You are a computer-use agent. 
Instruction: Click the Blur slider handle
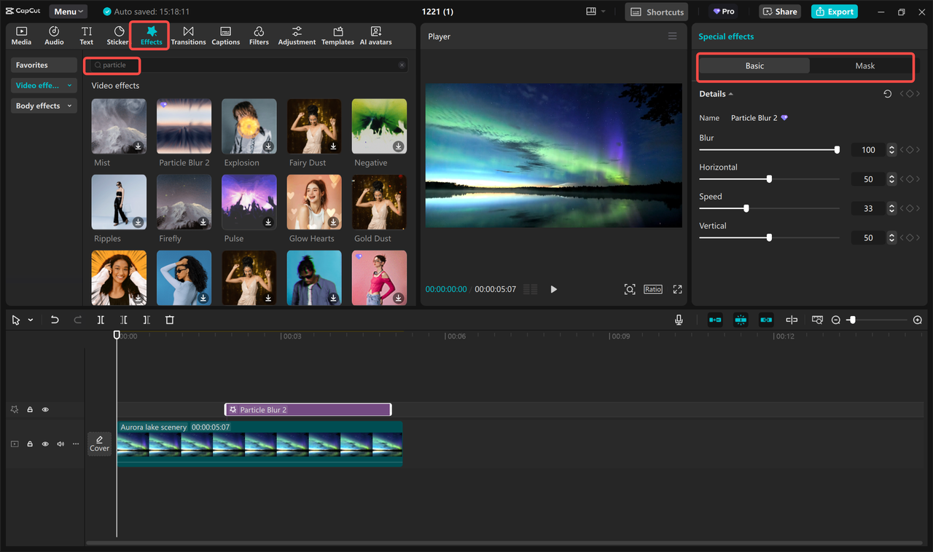click(x=837, y=150)
